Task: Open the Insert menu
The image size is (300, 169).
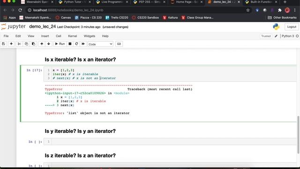Action: click(45, 36)
